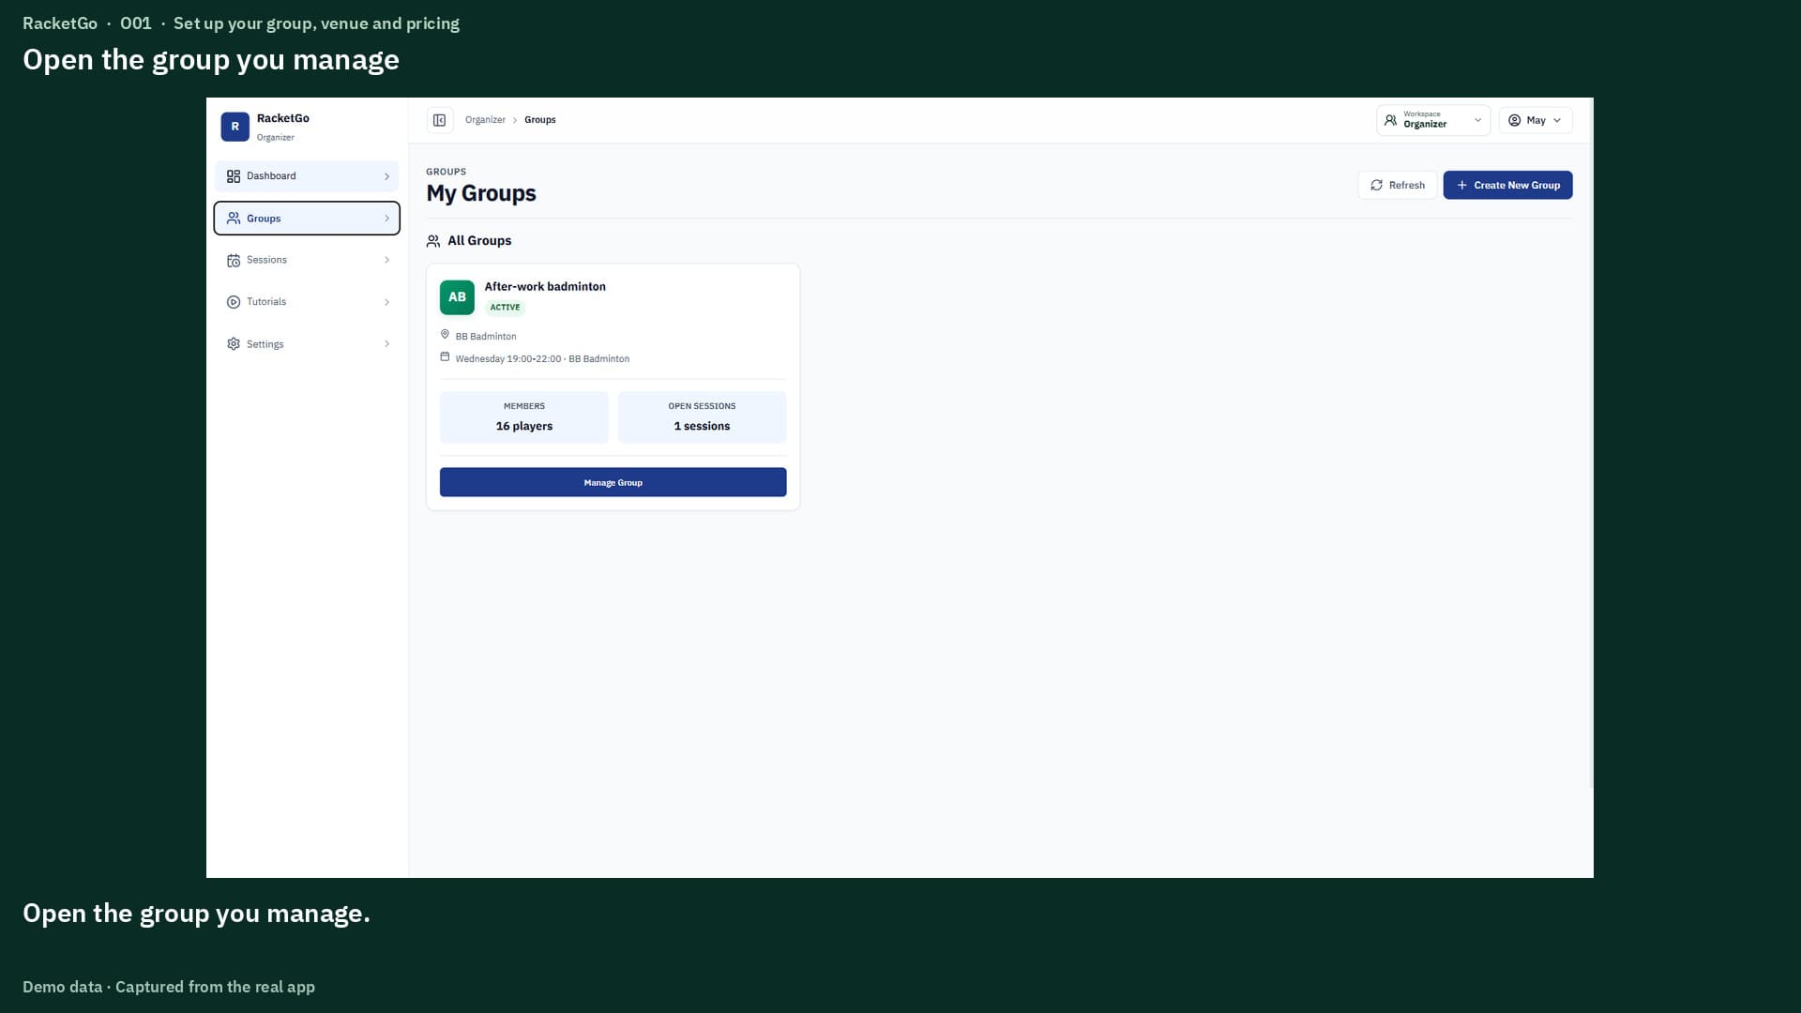Click the Manage Group button
Image resolution: width=1801 pixels, height=1013 pixels.
point(613,482)
